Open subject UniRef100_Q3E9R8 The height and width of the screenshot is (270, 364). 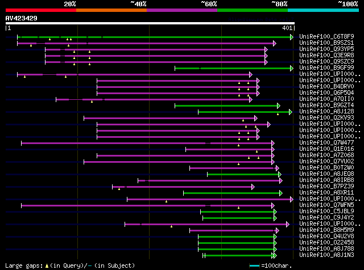326,55
